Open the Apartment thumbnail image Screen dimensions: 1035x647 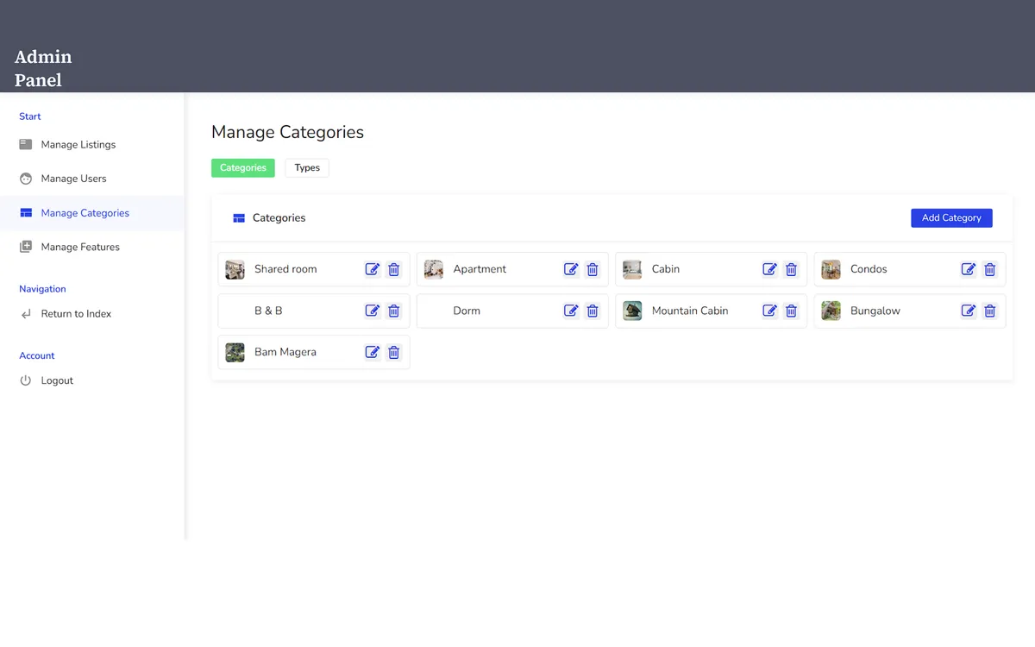point(434,269)
